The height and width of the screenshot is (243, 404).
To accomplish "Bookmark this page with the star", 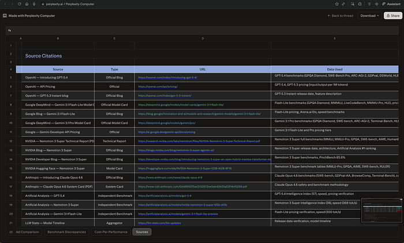I will [x=336, y=4].
